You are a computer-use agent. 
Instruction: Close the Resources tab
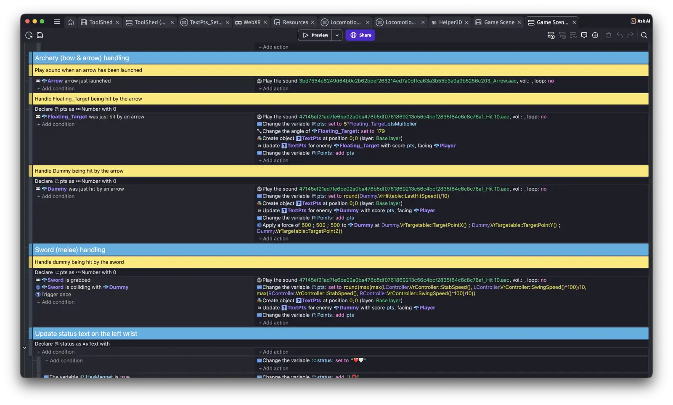point(313,22)
